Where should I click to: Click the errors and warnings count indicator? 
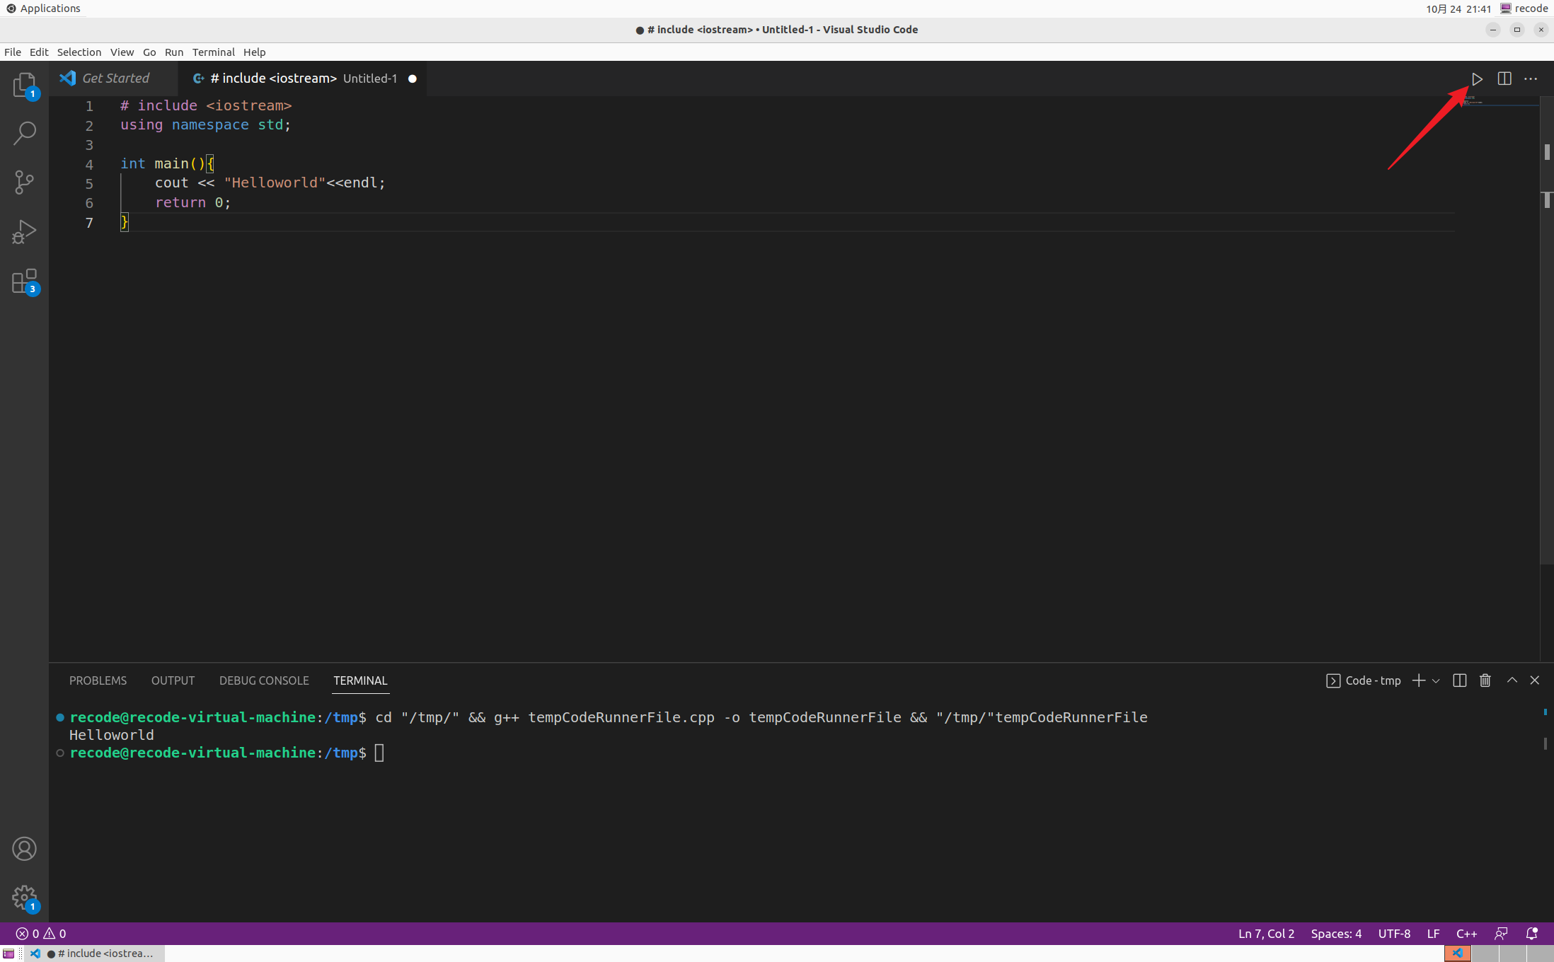(41, 934)
